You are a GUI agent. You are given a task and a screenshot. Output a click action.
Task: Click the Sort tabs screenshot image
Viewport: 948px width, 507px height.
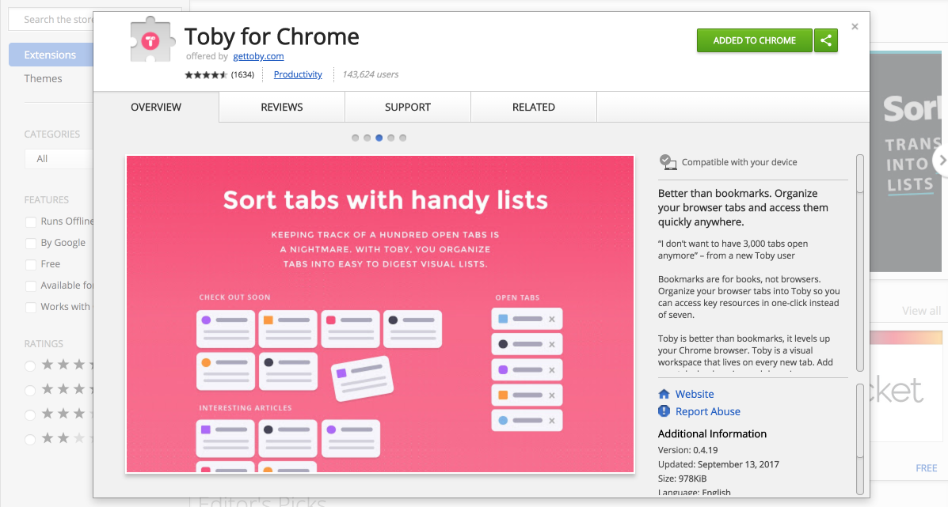pyautogui.click(x=380, y=314)
